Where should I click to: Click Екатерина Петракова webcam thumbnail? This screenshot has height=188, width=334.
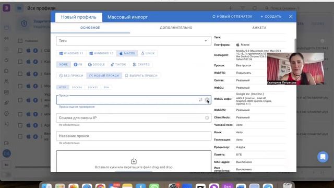click(x=296, y=68)
